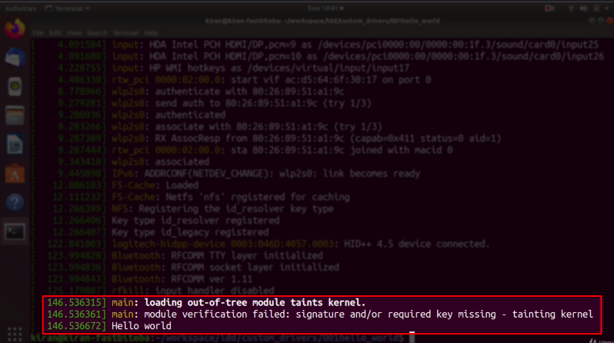Show Applications grid in the dock
This screenshot has height=343, width=614.
[15, 334]
